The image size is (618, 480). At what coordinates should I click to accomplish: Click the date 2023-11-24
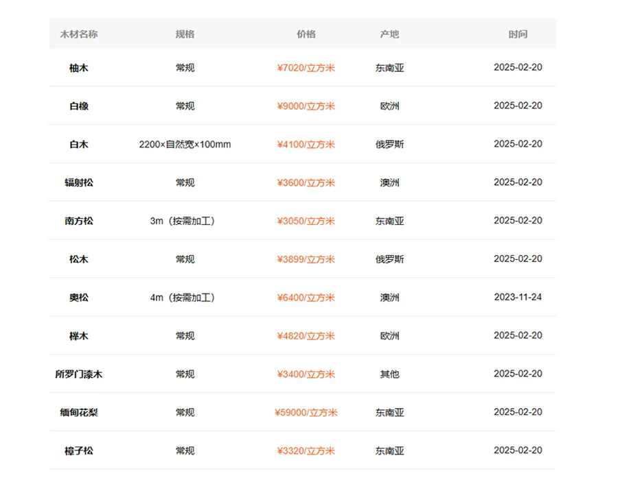pos(518,297)
